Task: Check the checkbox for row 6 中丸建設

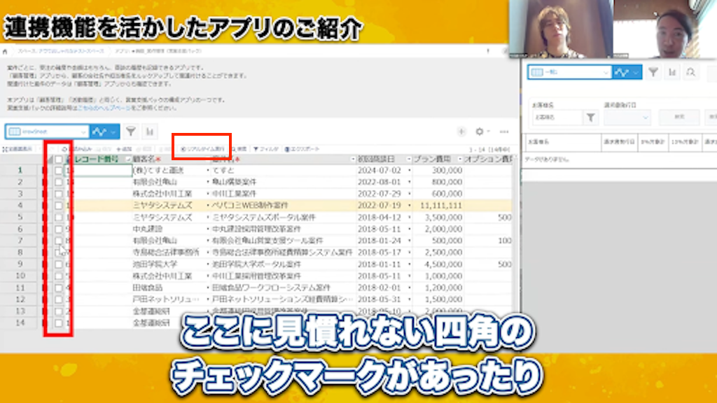Action: click(x=58, y=229)
